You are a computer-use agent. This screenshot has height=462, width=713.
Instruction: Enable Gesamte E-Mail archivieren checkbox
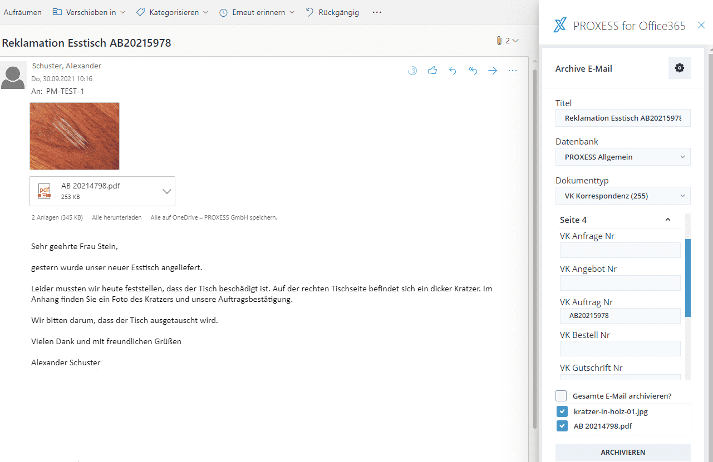tap(561, 396)
